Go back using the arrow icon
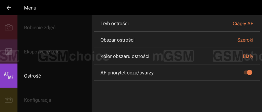 coord(9,8)
